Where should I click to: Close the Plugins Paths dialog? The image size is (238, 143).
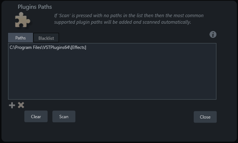[x=205, y=117]
